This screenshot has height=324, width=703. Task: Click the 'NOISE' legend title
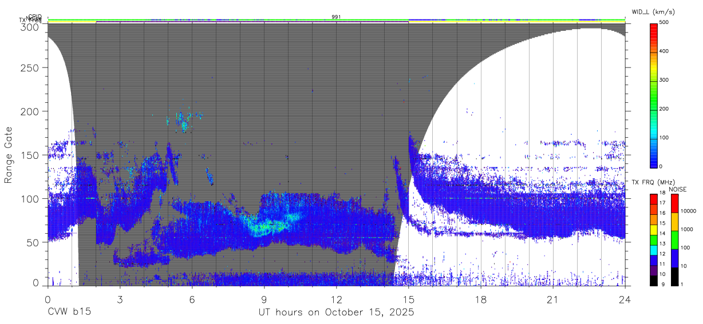click(678, 189)
